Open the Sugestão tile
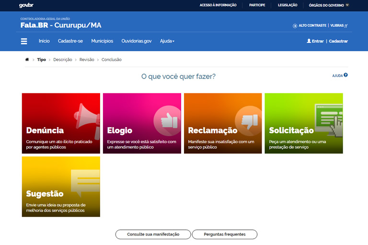368x245 pixels. click(x=61, y=187)
